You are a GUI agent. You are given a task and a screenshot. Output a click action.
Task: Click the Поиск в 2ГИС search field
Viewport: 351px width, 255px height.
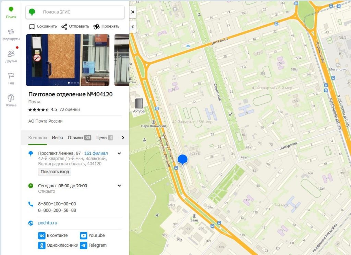(x=75, y=12)
